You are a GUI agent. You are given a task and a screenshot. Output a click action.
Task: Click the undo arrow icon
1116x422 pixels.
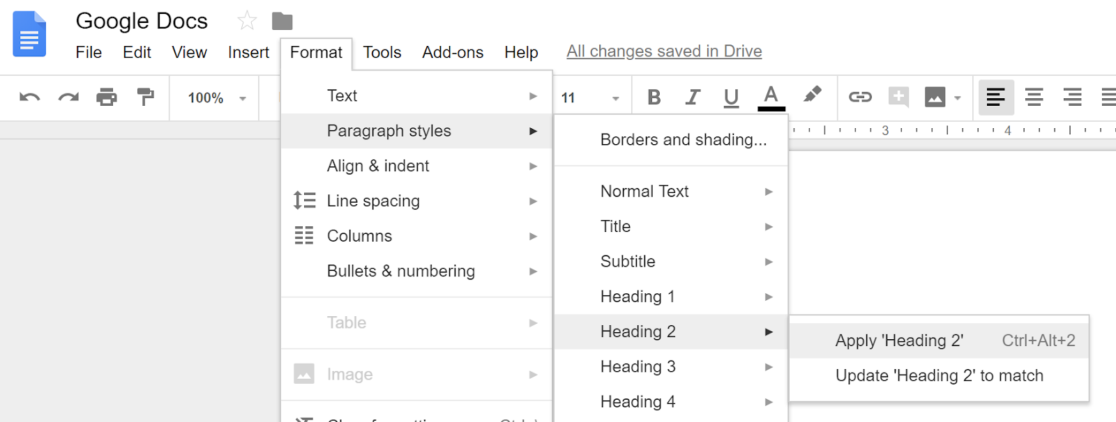[x=29, y=97]
